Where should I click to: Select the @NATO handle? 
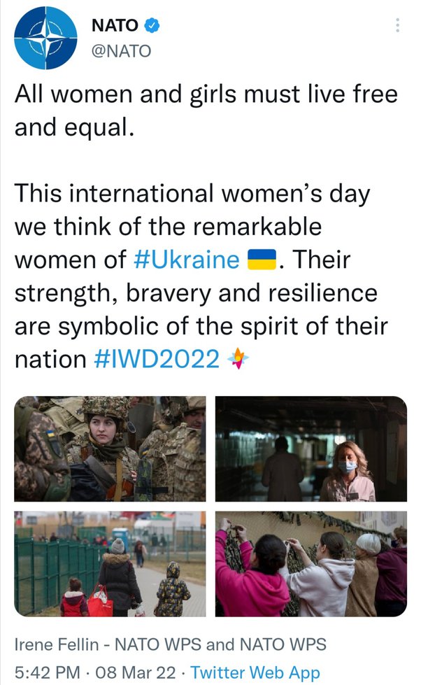coord(121,51)
